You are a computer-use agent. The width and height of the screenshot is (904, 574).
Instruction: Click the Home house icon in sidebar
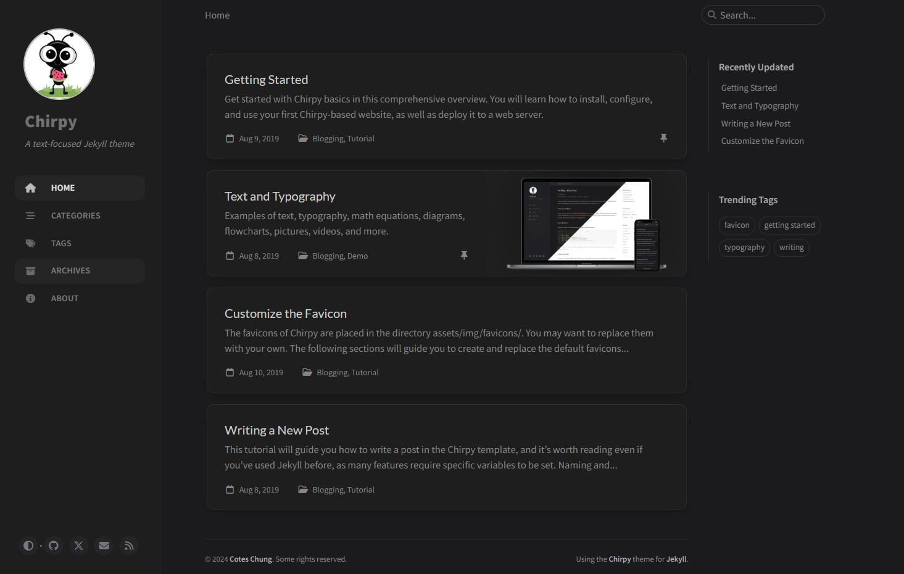click(31, 188)
